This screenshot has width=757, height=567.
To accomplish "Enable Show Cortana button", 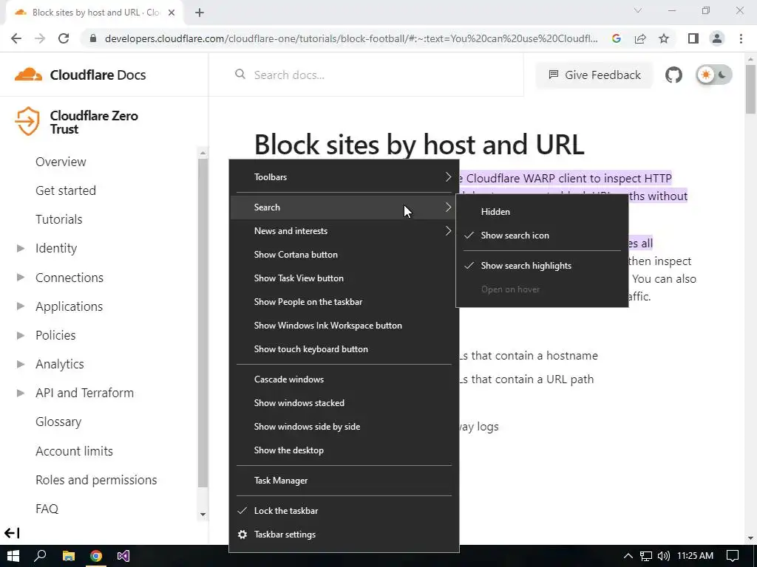I will (x=344, y=255).
